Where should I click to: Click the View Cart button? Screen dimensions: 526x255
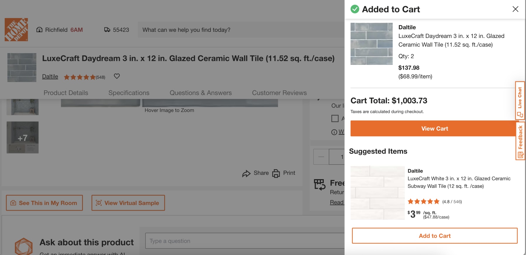click(x=435, y=128)
